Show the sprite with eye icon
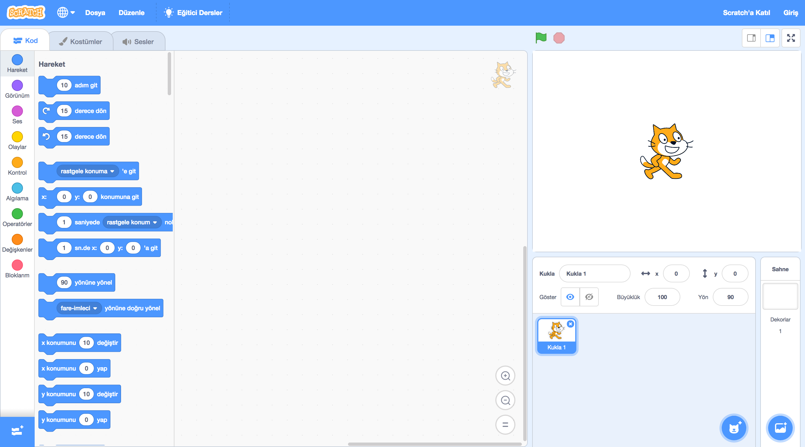Image resolution: width=805 pixels, height=447 pixels. coord(570,297)
